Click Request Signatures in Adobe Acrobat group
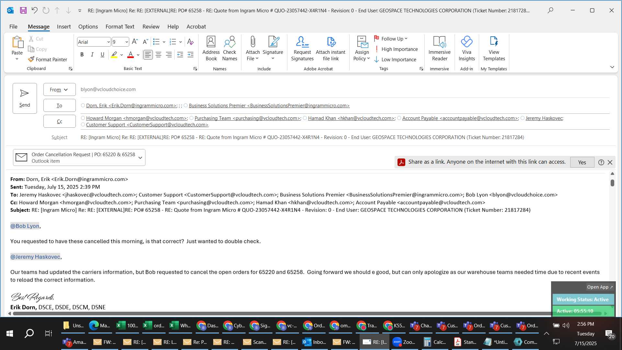The width and height of the screenshot is (622, 350). [302, 48]
